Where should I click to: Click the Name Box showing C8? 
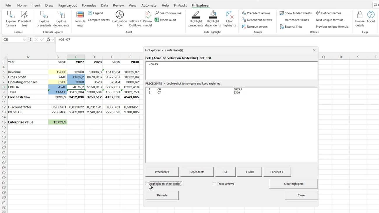[x=12, y=40]
